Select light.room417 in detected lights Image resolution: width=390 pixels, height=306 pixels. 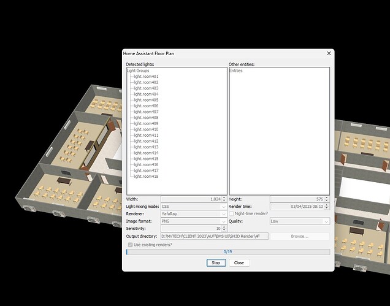[146, 170]
